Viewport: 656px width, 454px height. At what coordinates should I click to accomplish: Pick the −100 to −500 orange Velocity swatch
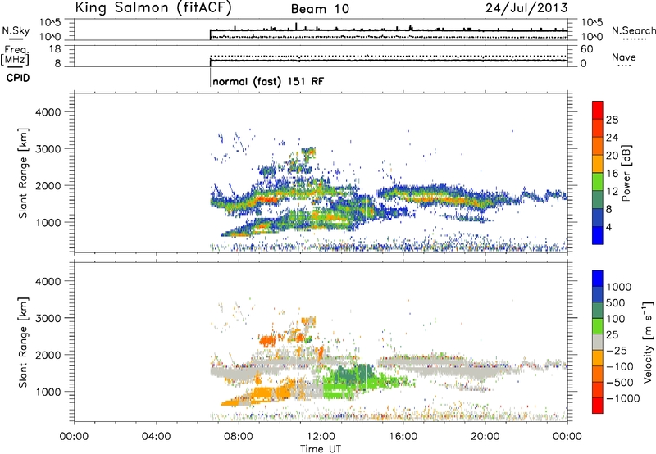tap(598, 374)
